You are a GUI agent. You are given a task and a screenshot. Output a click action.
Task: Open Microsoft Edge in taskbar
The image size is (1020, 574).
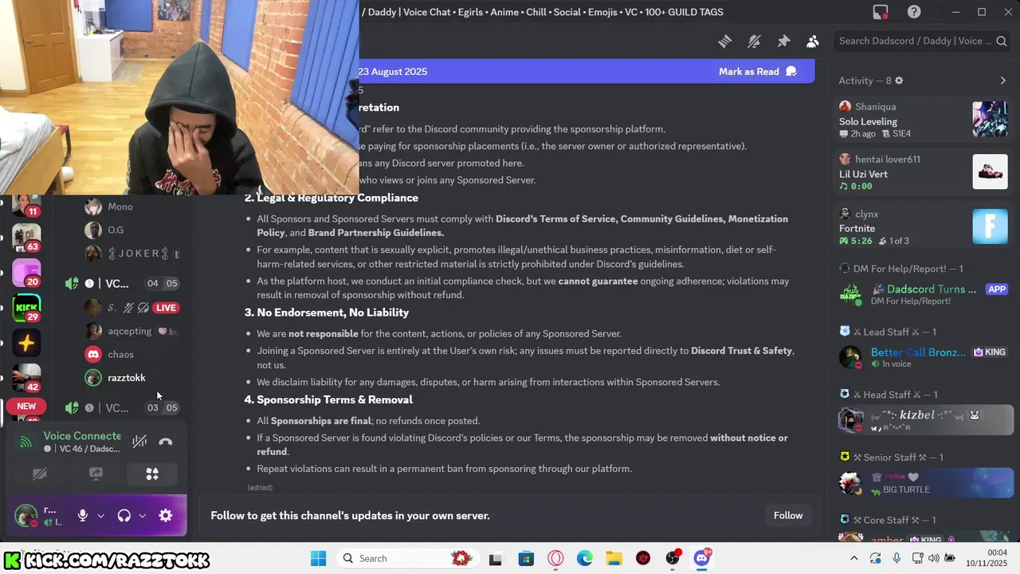point(585,558)
